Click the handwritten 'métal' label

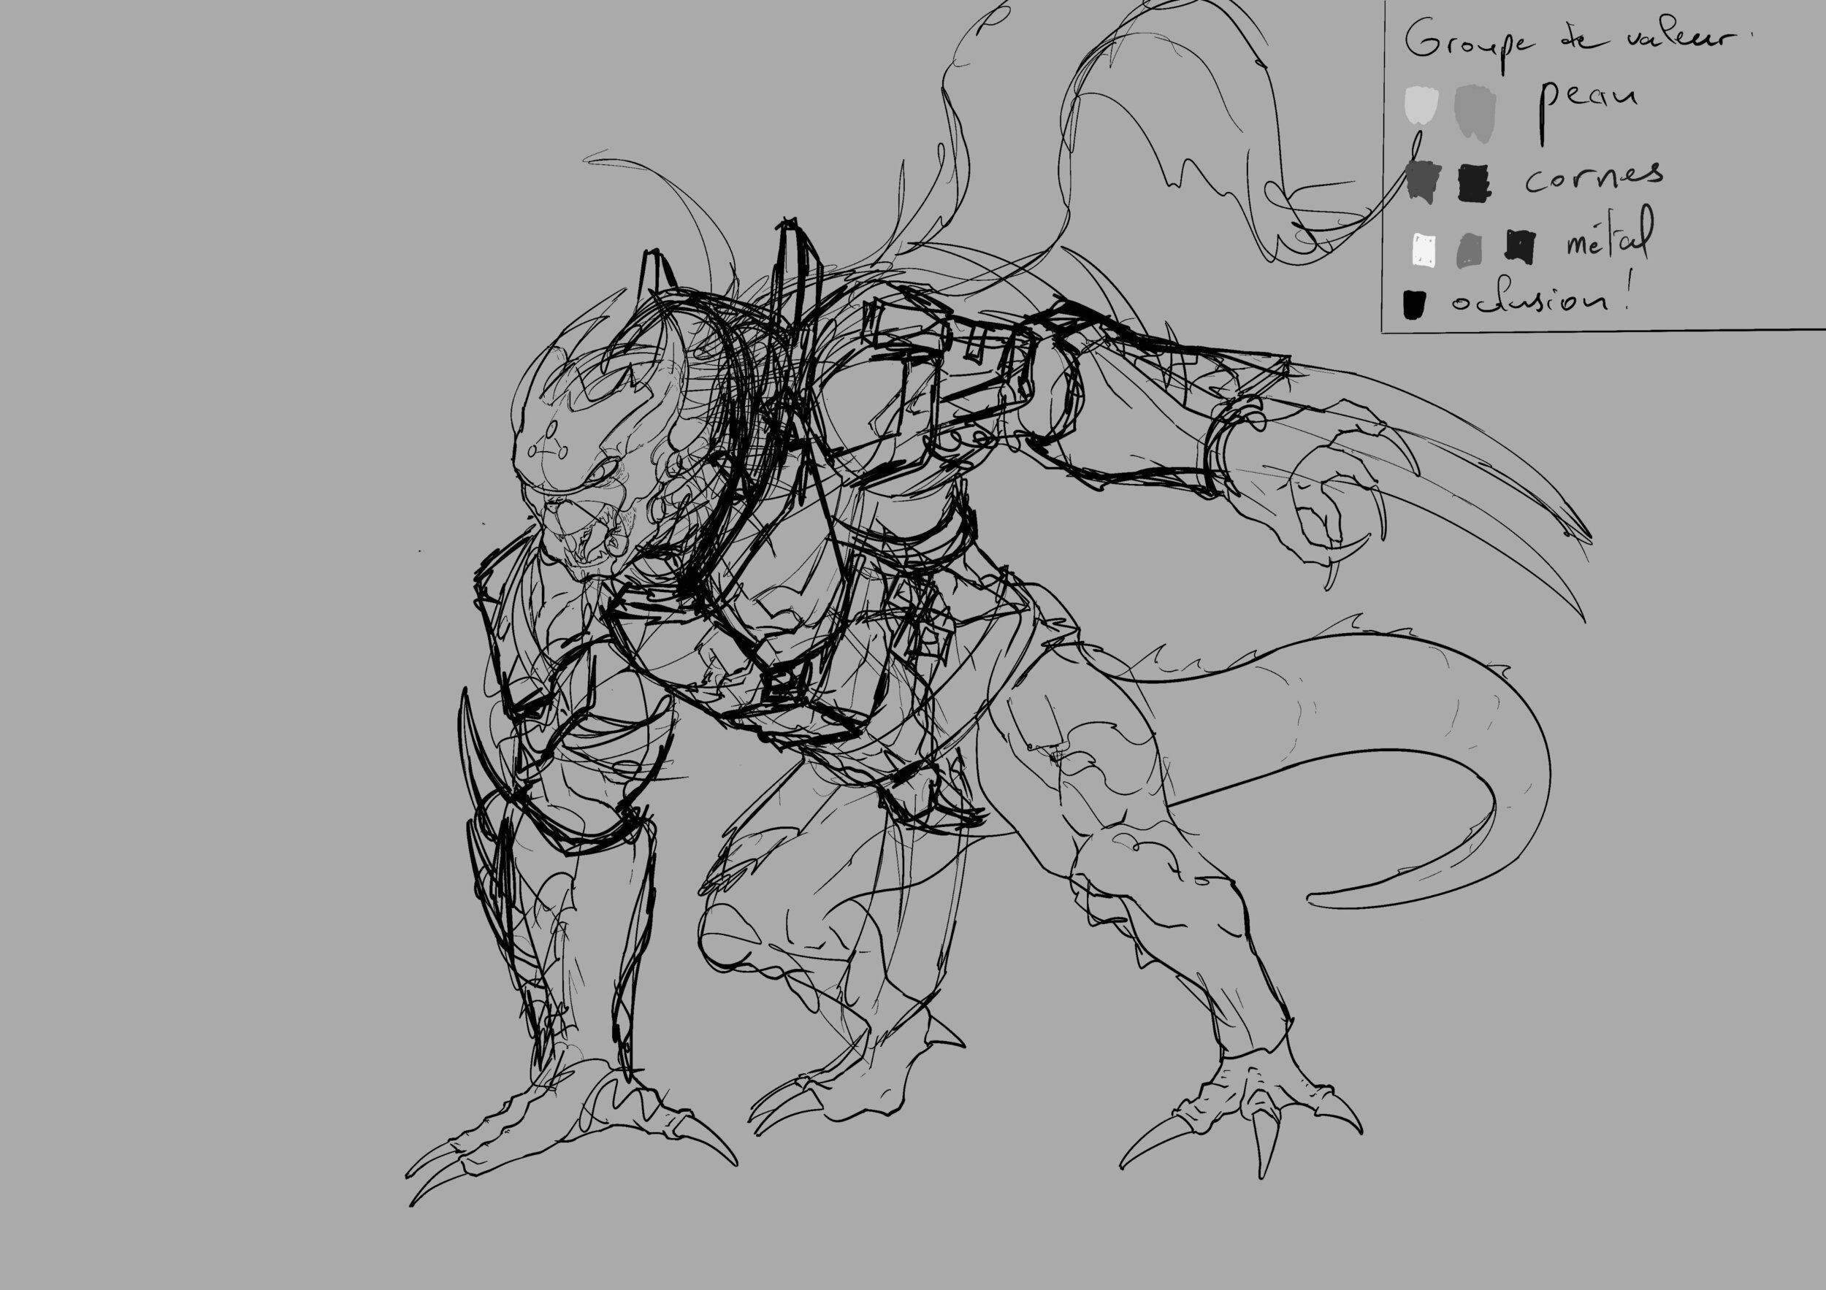point(1611,239)
